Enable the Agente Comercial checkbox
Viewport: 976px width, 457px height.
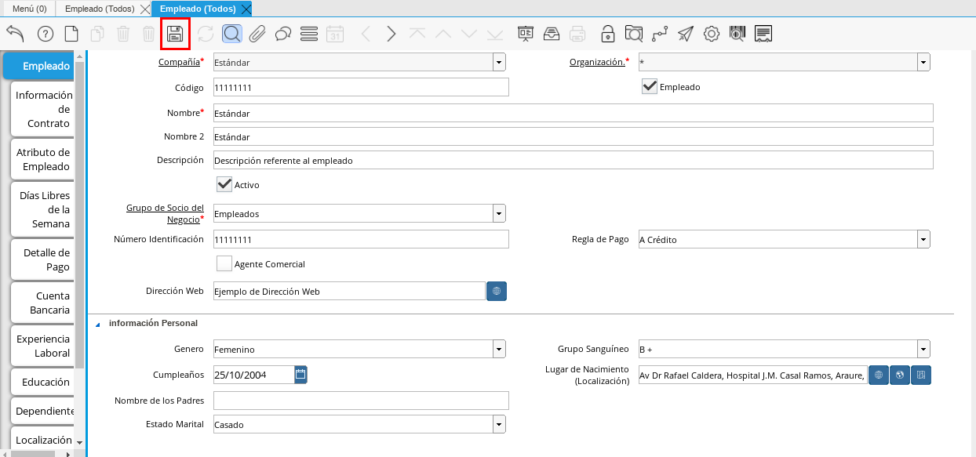pos(224,263)
